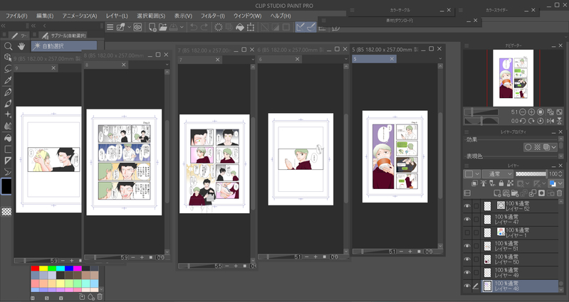
Task: Select the Zoom magnifier tool
Action: click(8, 46)
